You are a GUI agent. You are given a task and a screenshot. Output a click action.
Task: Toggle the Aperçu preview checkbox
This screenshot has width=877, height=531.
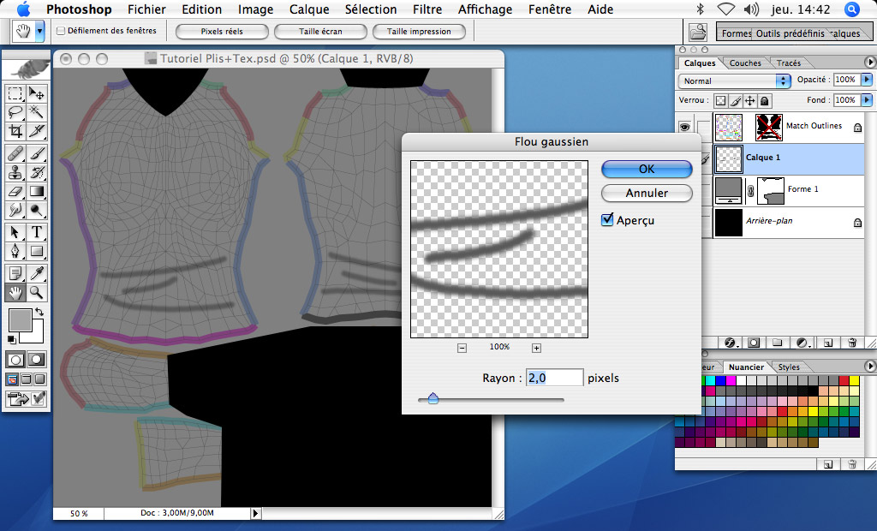tap(607, 220)
